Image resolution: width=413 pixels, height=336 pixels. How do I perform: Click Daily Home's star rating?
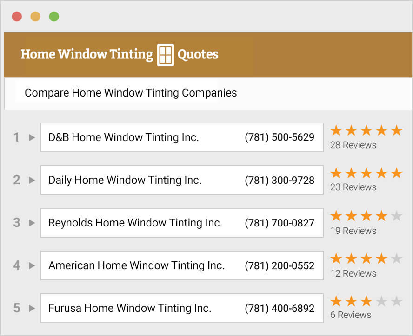click(366, 174)
